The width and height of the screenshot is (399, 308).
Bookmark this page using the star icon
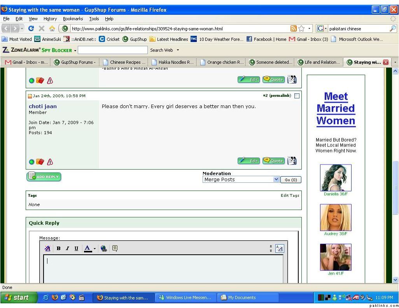tap(301, 28)
